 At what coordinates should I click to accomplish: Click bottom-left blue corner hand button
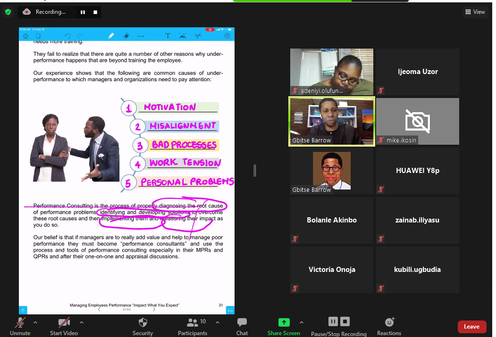[23, 310]
